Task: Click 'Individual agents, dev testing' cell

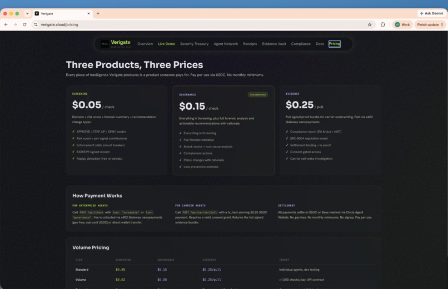Action: point(299,270)
